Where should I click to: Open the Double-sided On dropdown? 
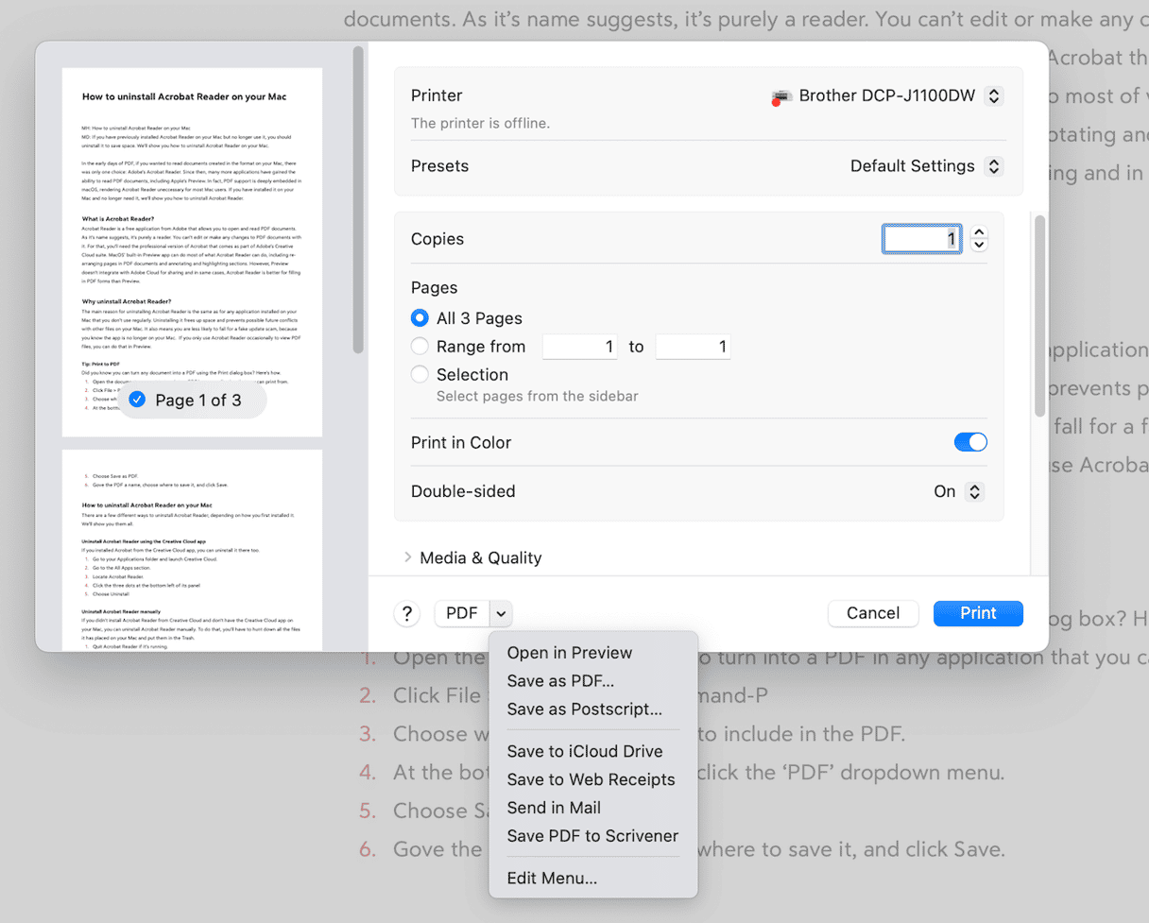coord(975,491)
